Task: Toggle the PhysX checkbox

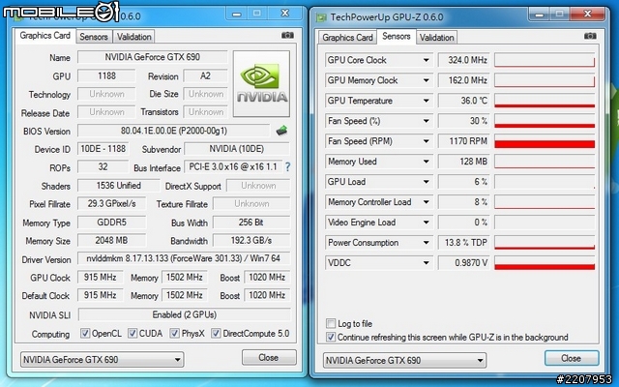Action: coord(174,333)
